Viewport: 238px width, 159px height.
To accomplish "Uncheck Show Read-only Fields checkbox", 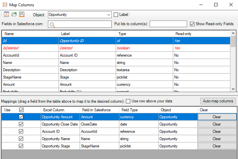I will pos(192,24).
